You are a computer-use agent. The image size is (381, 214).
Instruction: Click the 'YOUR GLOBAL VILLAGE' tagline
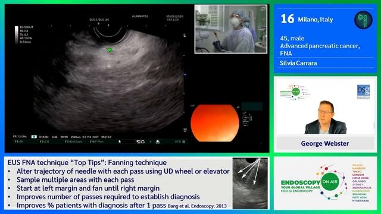300,187
